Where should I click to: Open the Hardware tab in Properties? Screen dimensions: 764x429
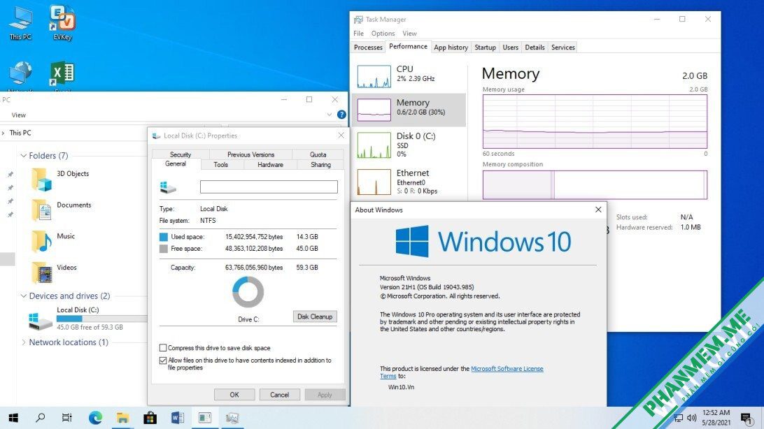click(271, 164)
